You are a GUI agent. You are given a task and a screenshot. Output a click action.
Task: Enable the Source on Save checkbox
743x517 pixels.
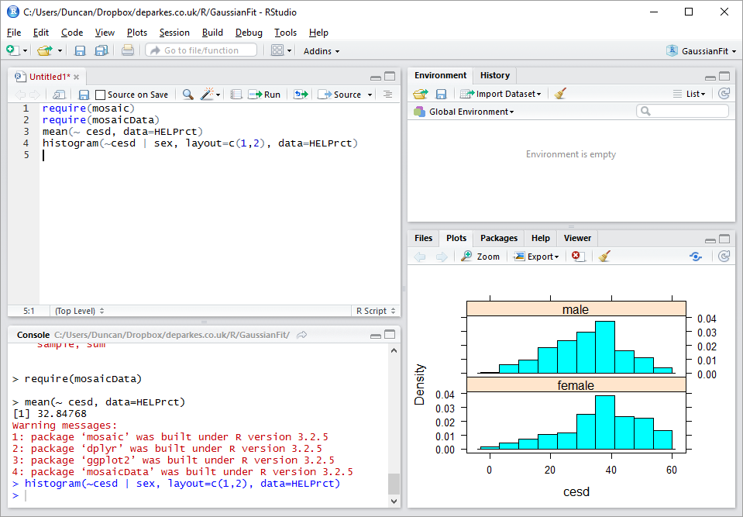point(100,94)
